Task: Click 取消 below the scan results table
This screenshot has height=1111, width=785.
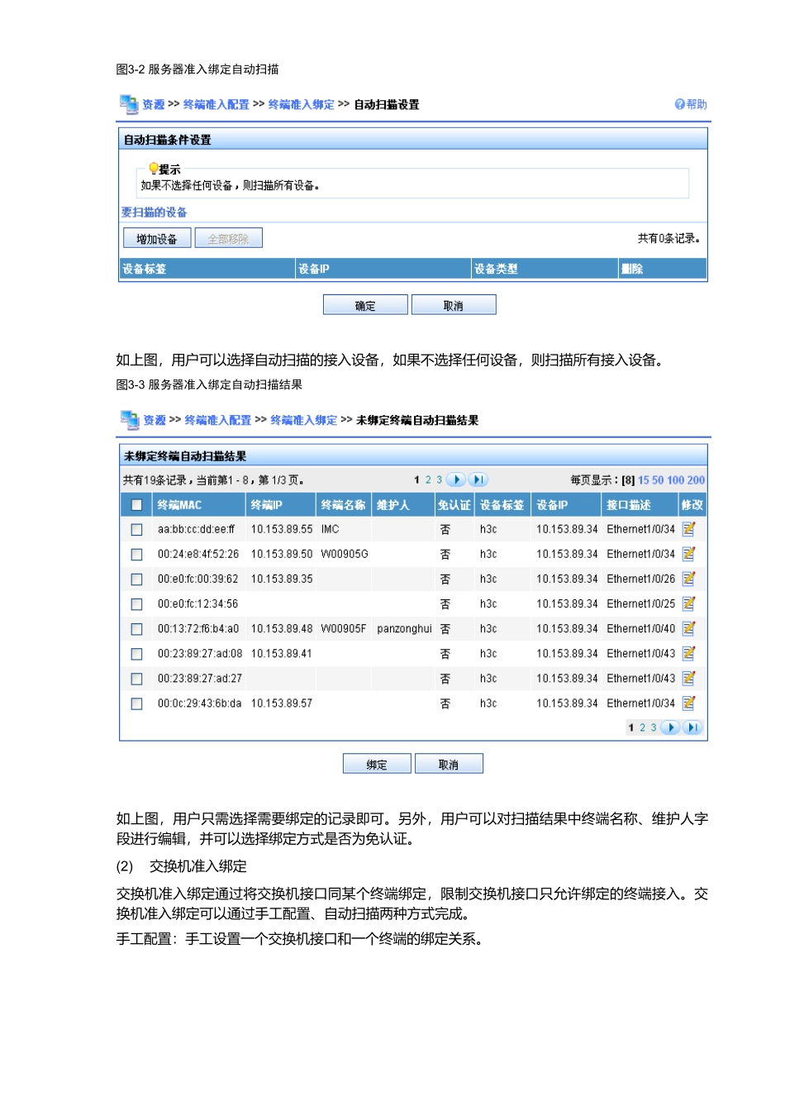Action: [449, 764]
